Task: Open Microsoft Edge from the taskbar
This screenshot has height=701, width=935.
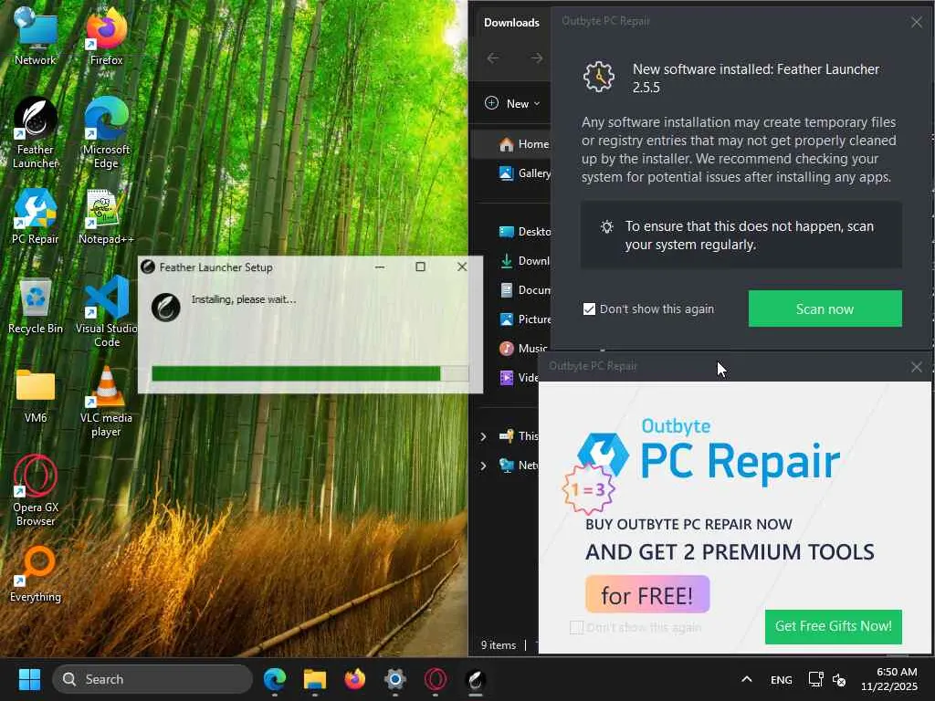Action: point(275,679)
